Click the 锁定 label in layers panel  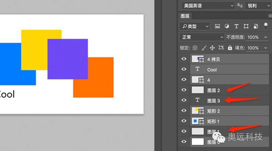(x=185, y=48)
